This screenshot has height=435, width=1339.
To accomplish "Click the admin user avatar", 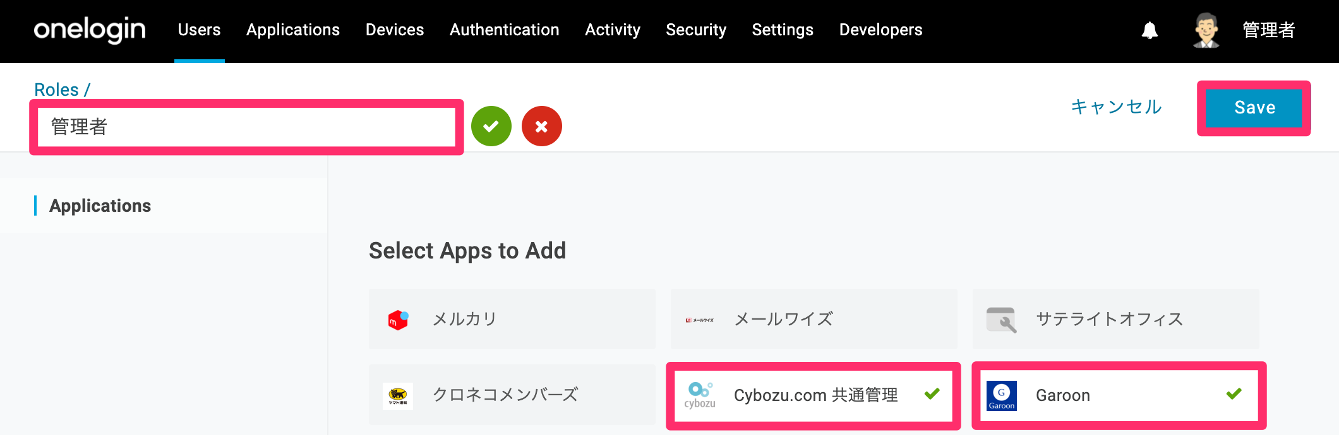I will [x=1206, y=30].
